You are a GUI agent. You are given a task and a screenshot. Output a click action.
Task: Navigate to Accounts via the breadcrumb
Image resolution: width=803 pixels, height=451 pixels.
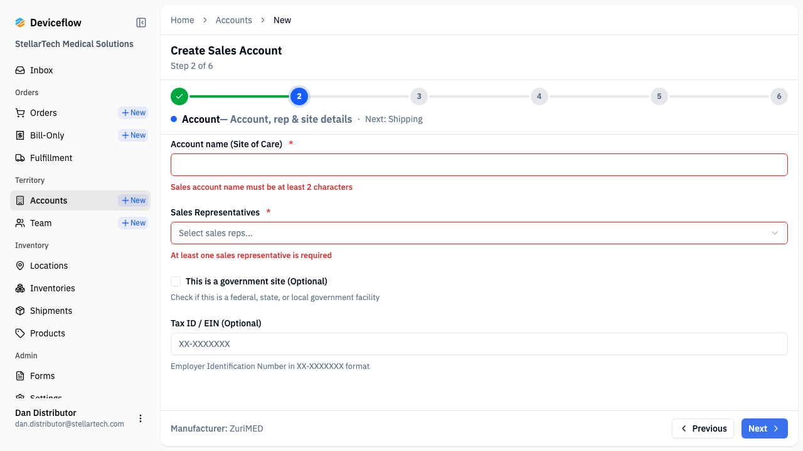point(233,19)
